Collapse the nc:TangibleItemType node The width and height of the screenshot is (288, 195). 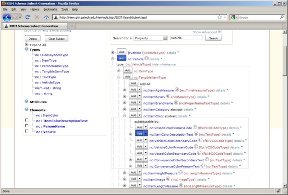[119, 77]
